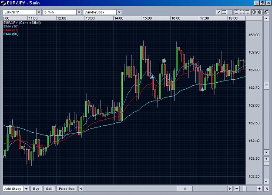Click the EUR/JPY (CandleStick) legend label
The height and width of the screenshot is (195, 272).
point(22,23)
